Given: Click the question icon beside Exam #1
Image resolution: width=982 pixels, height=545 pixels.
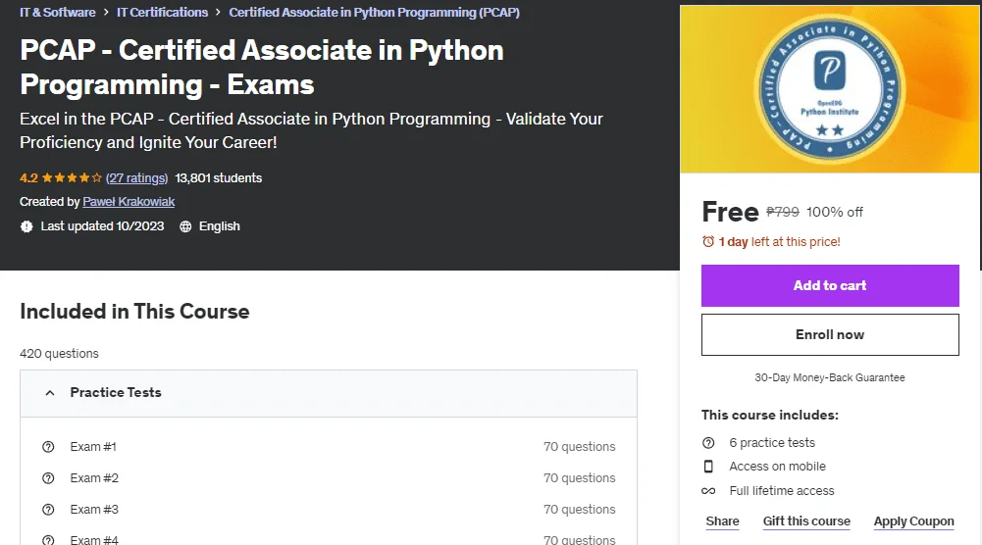Looking at the screenshot, I should (x=48, y=447).
